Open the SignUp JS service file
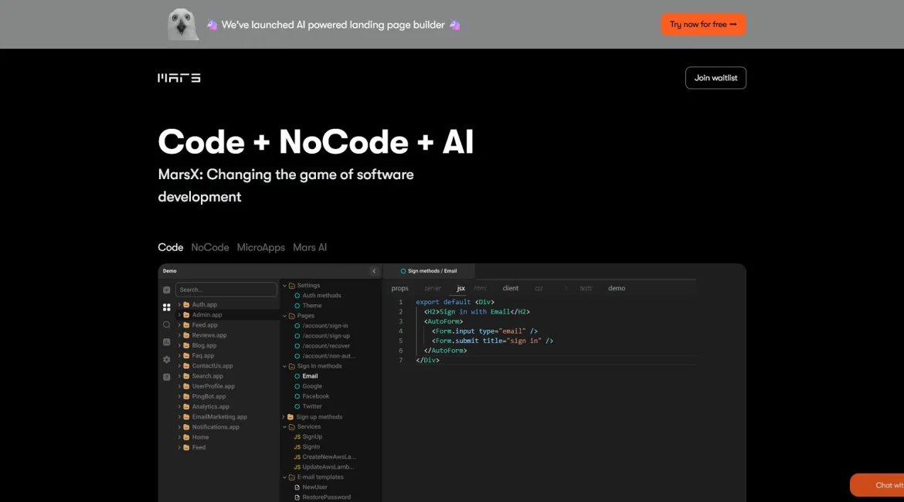 click(308, 437)
